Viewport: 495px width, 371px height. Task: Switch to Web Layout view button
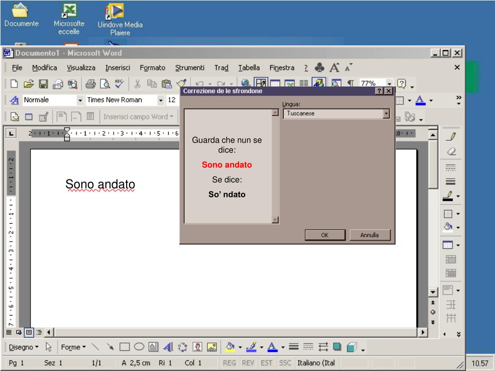click(x=19, y=332)
